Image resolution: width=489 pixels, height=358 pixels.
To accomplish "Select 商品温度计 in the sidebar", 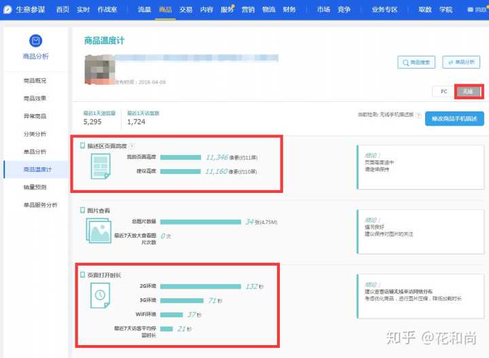I will 37,170.
